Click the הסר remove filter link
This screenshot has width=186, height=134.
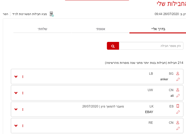[x=5, y=14]
